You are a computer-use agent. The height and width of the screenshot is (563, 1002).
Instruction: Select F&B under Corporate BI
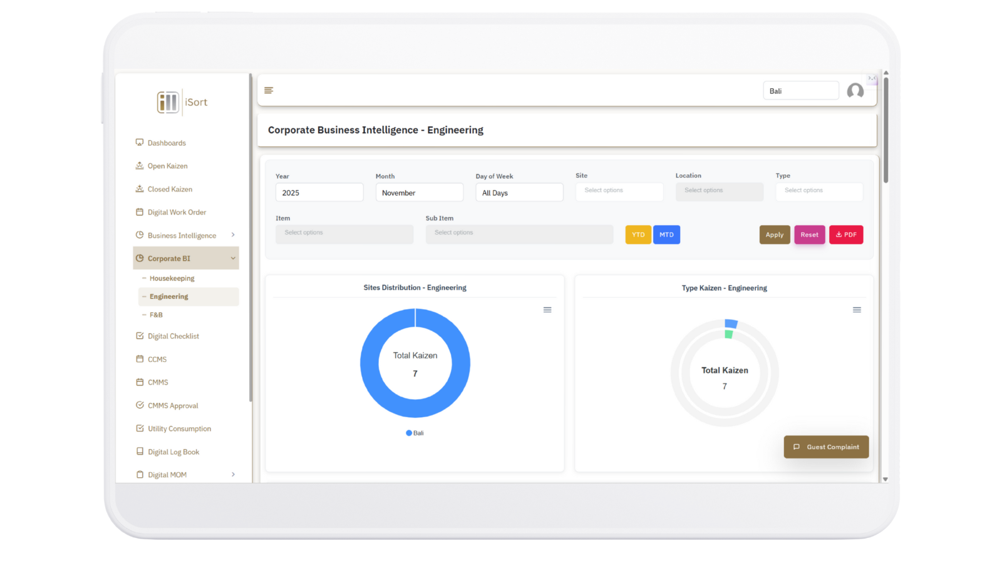tap(156, 315)
